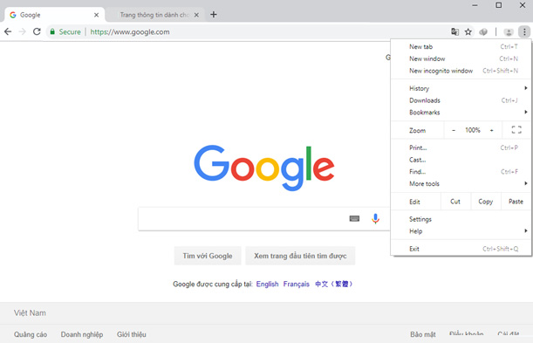
Task: Open Downloads from the menu
Action: click(461, 100)
